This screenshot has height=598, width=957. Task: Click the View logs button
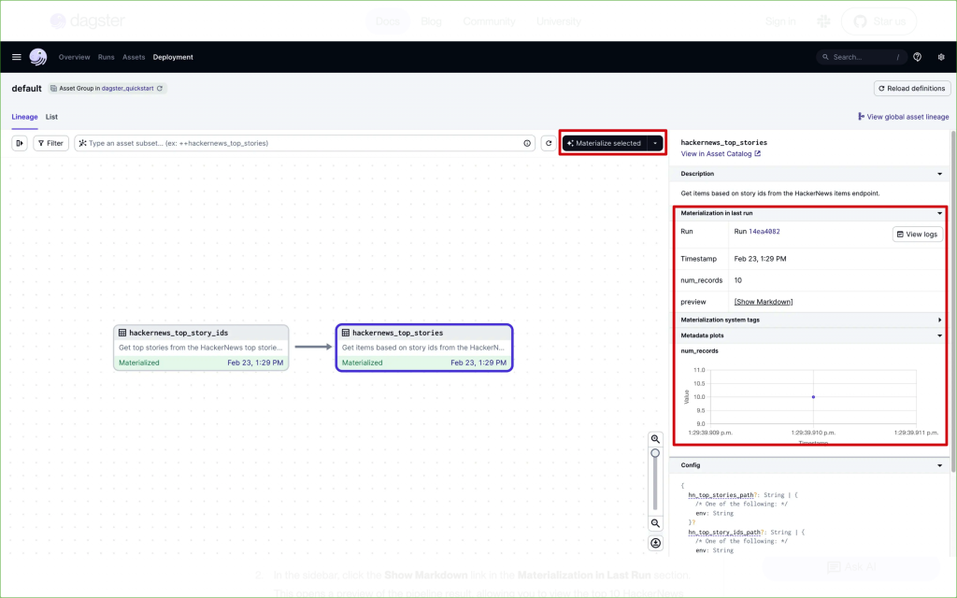coord(918,235)
